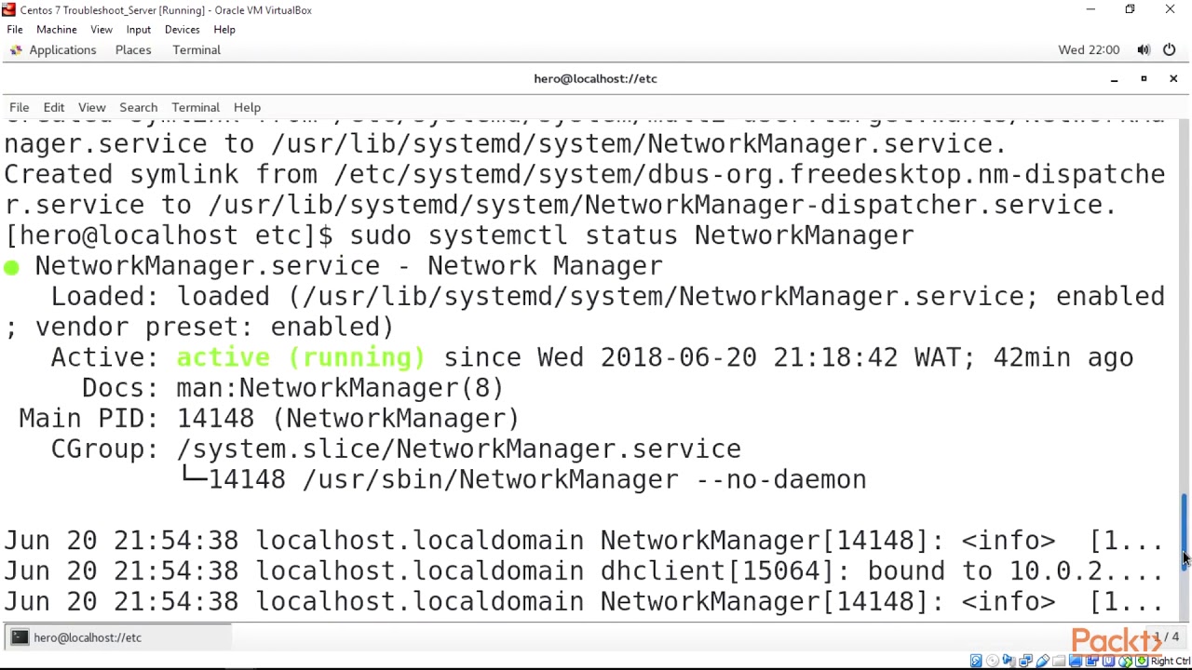This screenshot has width=1192, height=670.
Task: Open the Terminal app menu in top panel
Action: (196, 50)
